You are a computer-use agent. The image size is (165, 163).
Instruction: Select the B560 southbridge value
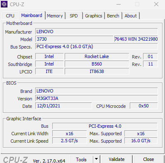click(97, 64)
